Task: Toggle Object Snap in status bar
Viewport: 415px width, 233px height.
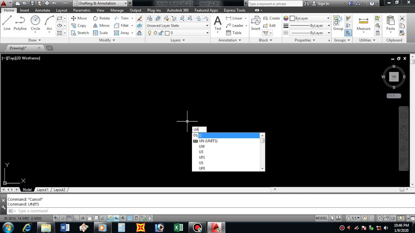Action: click(x=89, y=218)
